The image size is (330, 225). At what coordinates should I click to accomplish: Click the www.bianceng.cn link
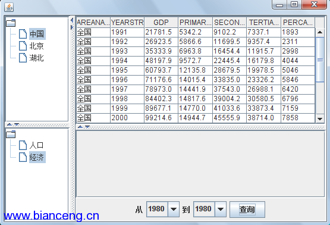coord(52,215)
